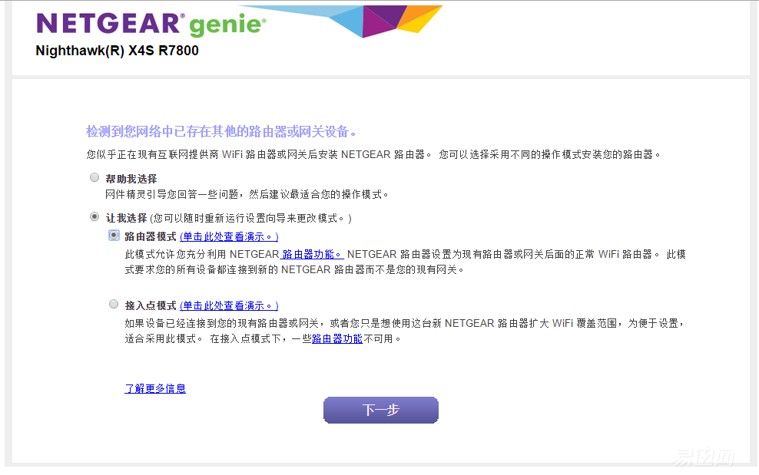Open the router mode demo link
The width and height of the screenshot is (759, 475).
coord(229,236)
